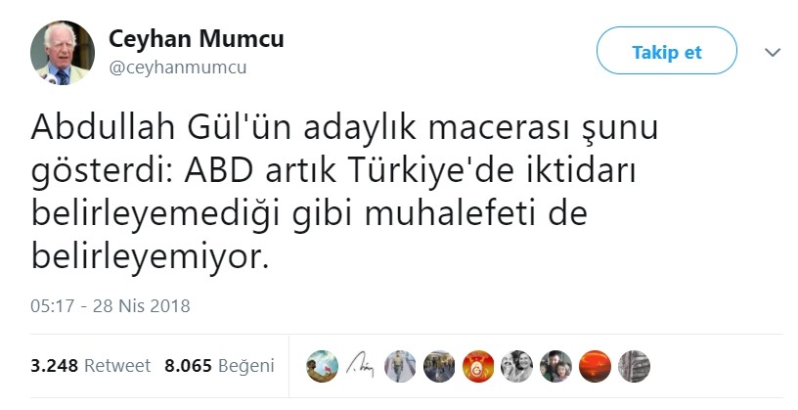Image resolution: width=798 pixels, height=410 pixels.
Task: Open the avatar showing a walking person
Action: coord(400,365)
